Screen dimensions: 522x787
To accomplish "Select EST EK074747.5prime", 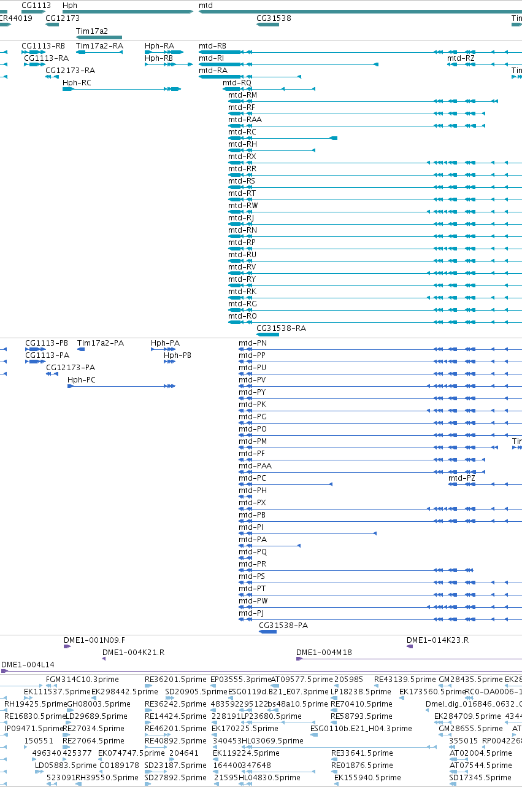I will pyautogui.click(x=131, y=753).
